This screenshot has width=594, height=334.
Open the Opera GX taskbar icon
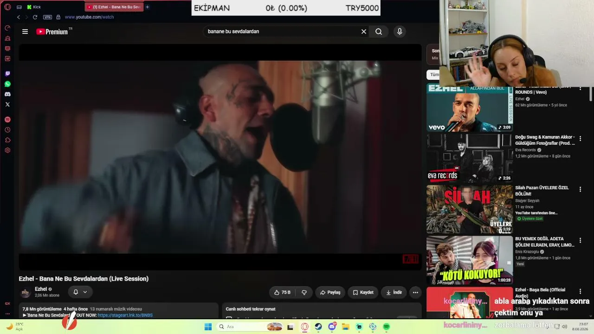[x=305, y=327]
